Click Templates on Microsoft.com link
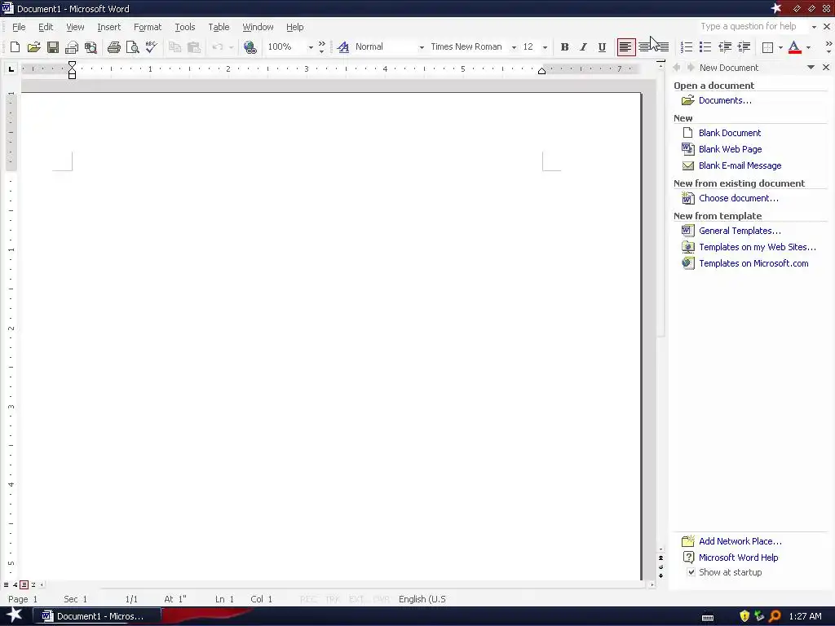 [x=753, y=263]
